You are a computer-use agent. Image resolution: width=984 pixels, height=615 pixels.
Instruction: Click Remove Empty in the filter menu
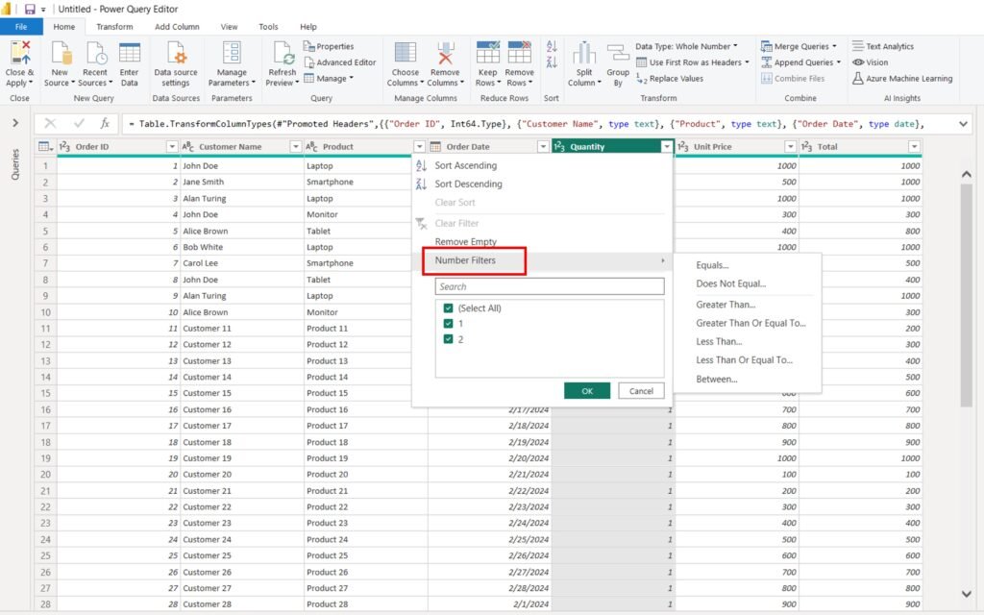[466, 241]
